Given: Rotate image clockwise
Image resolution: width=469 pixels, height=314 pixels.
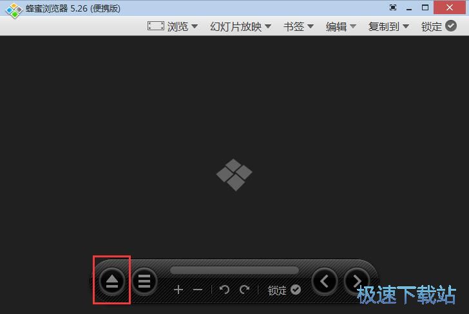Looking at the screenshot, I should point(244,290).
